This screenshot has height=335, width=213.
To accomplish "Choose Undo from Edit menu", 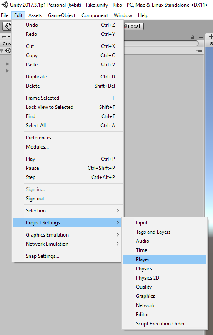I will [68, 25].
